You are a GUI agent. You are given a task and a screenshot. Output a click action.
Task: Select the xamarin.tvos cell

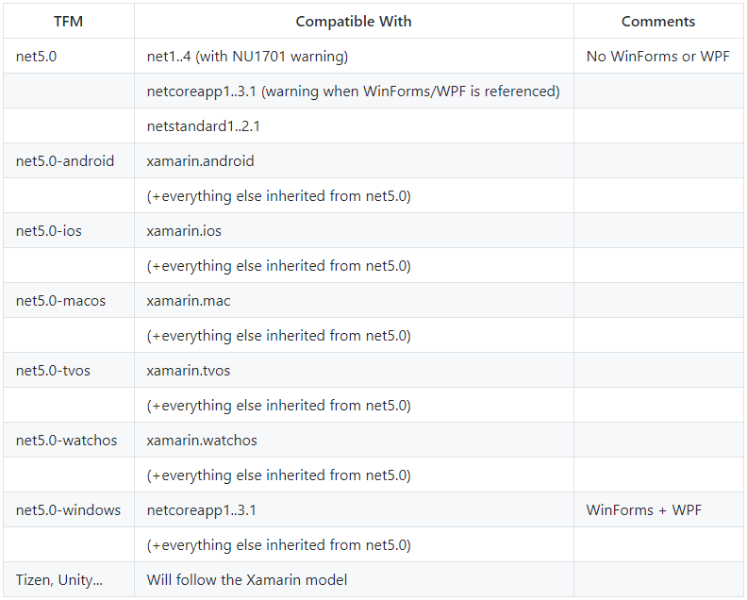[189, 371]
